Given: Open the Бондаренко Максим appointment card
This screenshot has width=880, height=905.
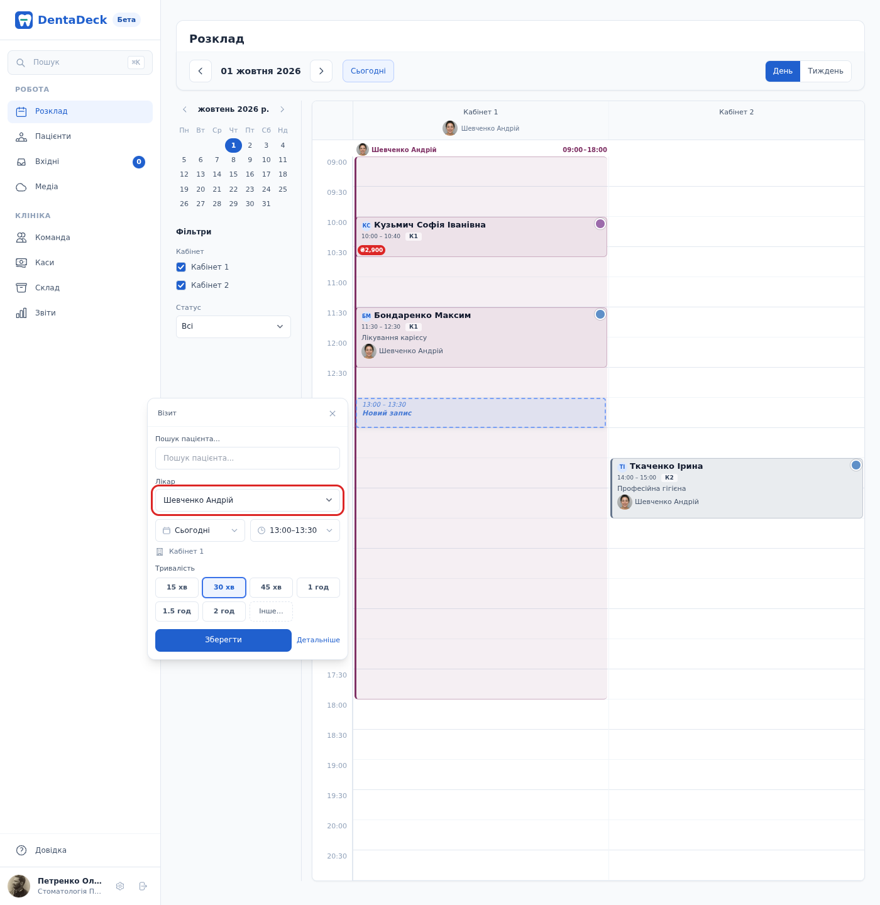Looking at the screenshot, I should tap(481, 337).
